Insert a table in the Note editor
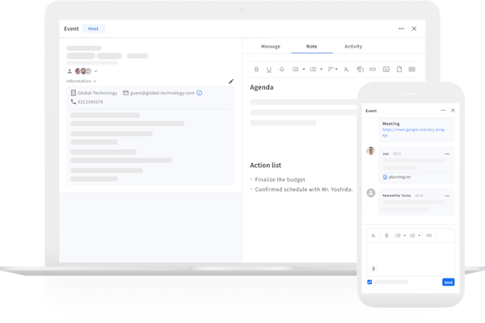Image resolution: width=485 pixels, height=323 pixels. [411, 69]
